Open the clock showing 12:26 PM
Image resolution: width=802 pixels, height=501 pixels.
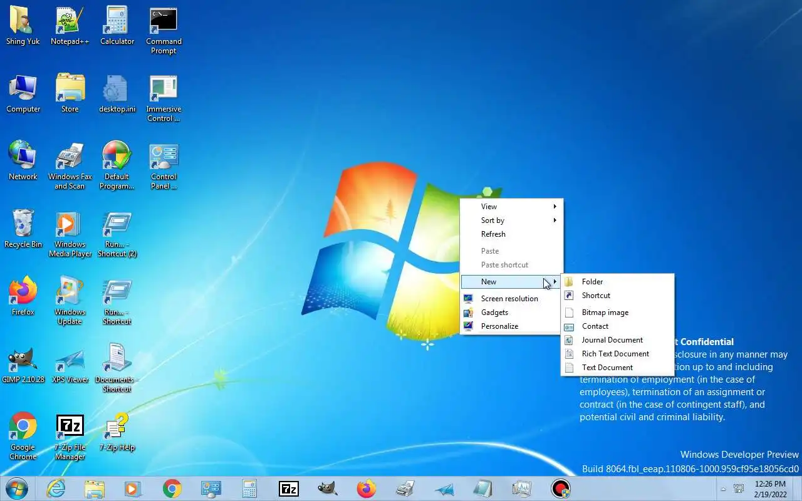(770, 488)
